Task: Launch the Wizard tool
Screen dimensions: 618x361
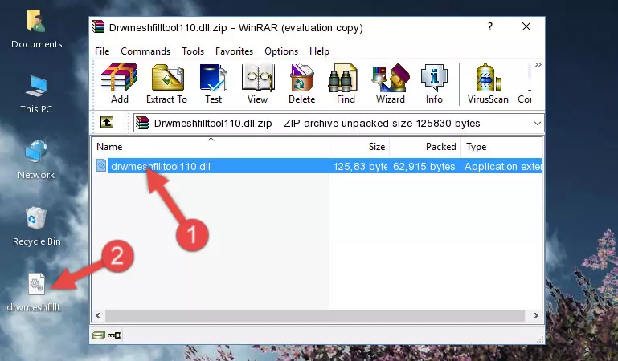Action: pyautogui.click(x=391, y=83)
